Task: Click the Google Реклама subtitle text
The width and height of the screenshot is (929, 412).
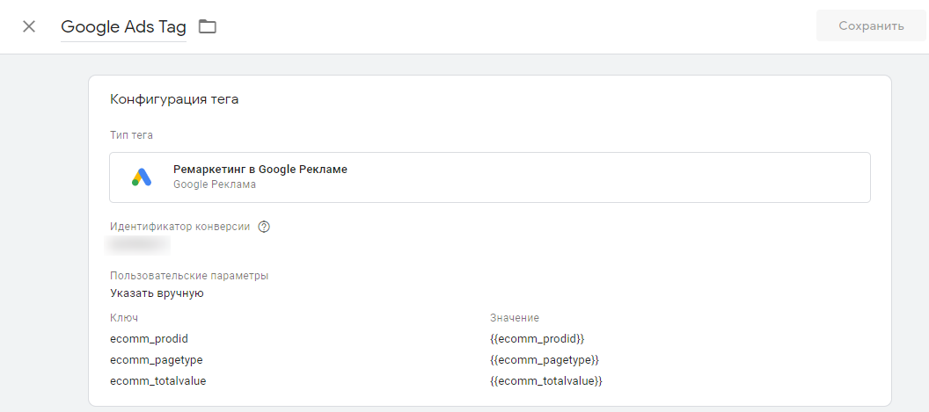Action: [x=215, y=184]
